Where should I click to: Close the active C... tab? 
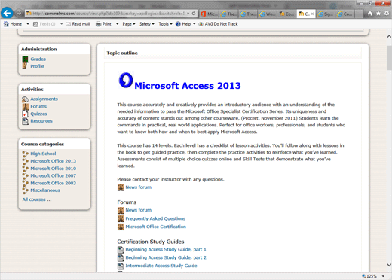312,14
